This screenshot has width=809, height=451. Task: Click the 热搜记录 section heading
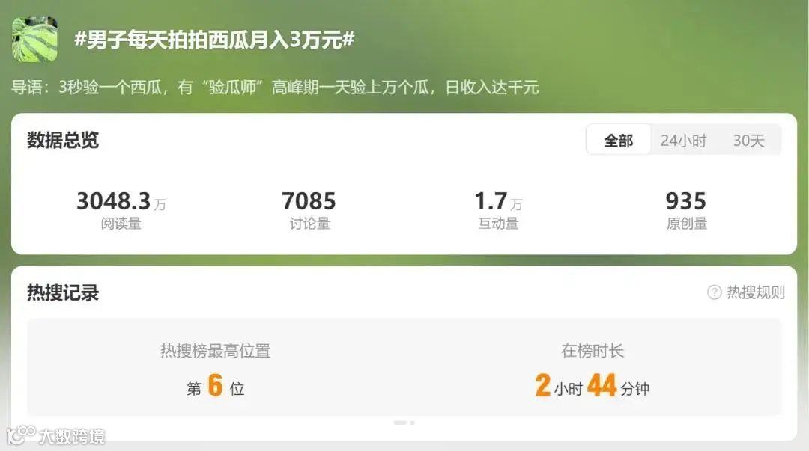point(63,292)
